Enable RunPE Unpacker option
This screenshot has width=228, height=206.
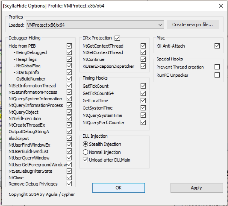pos(217,75)
